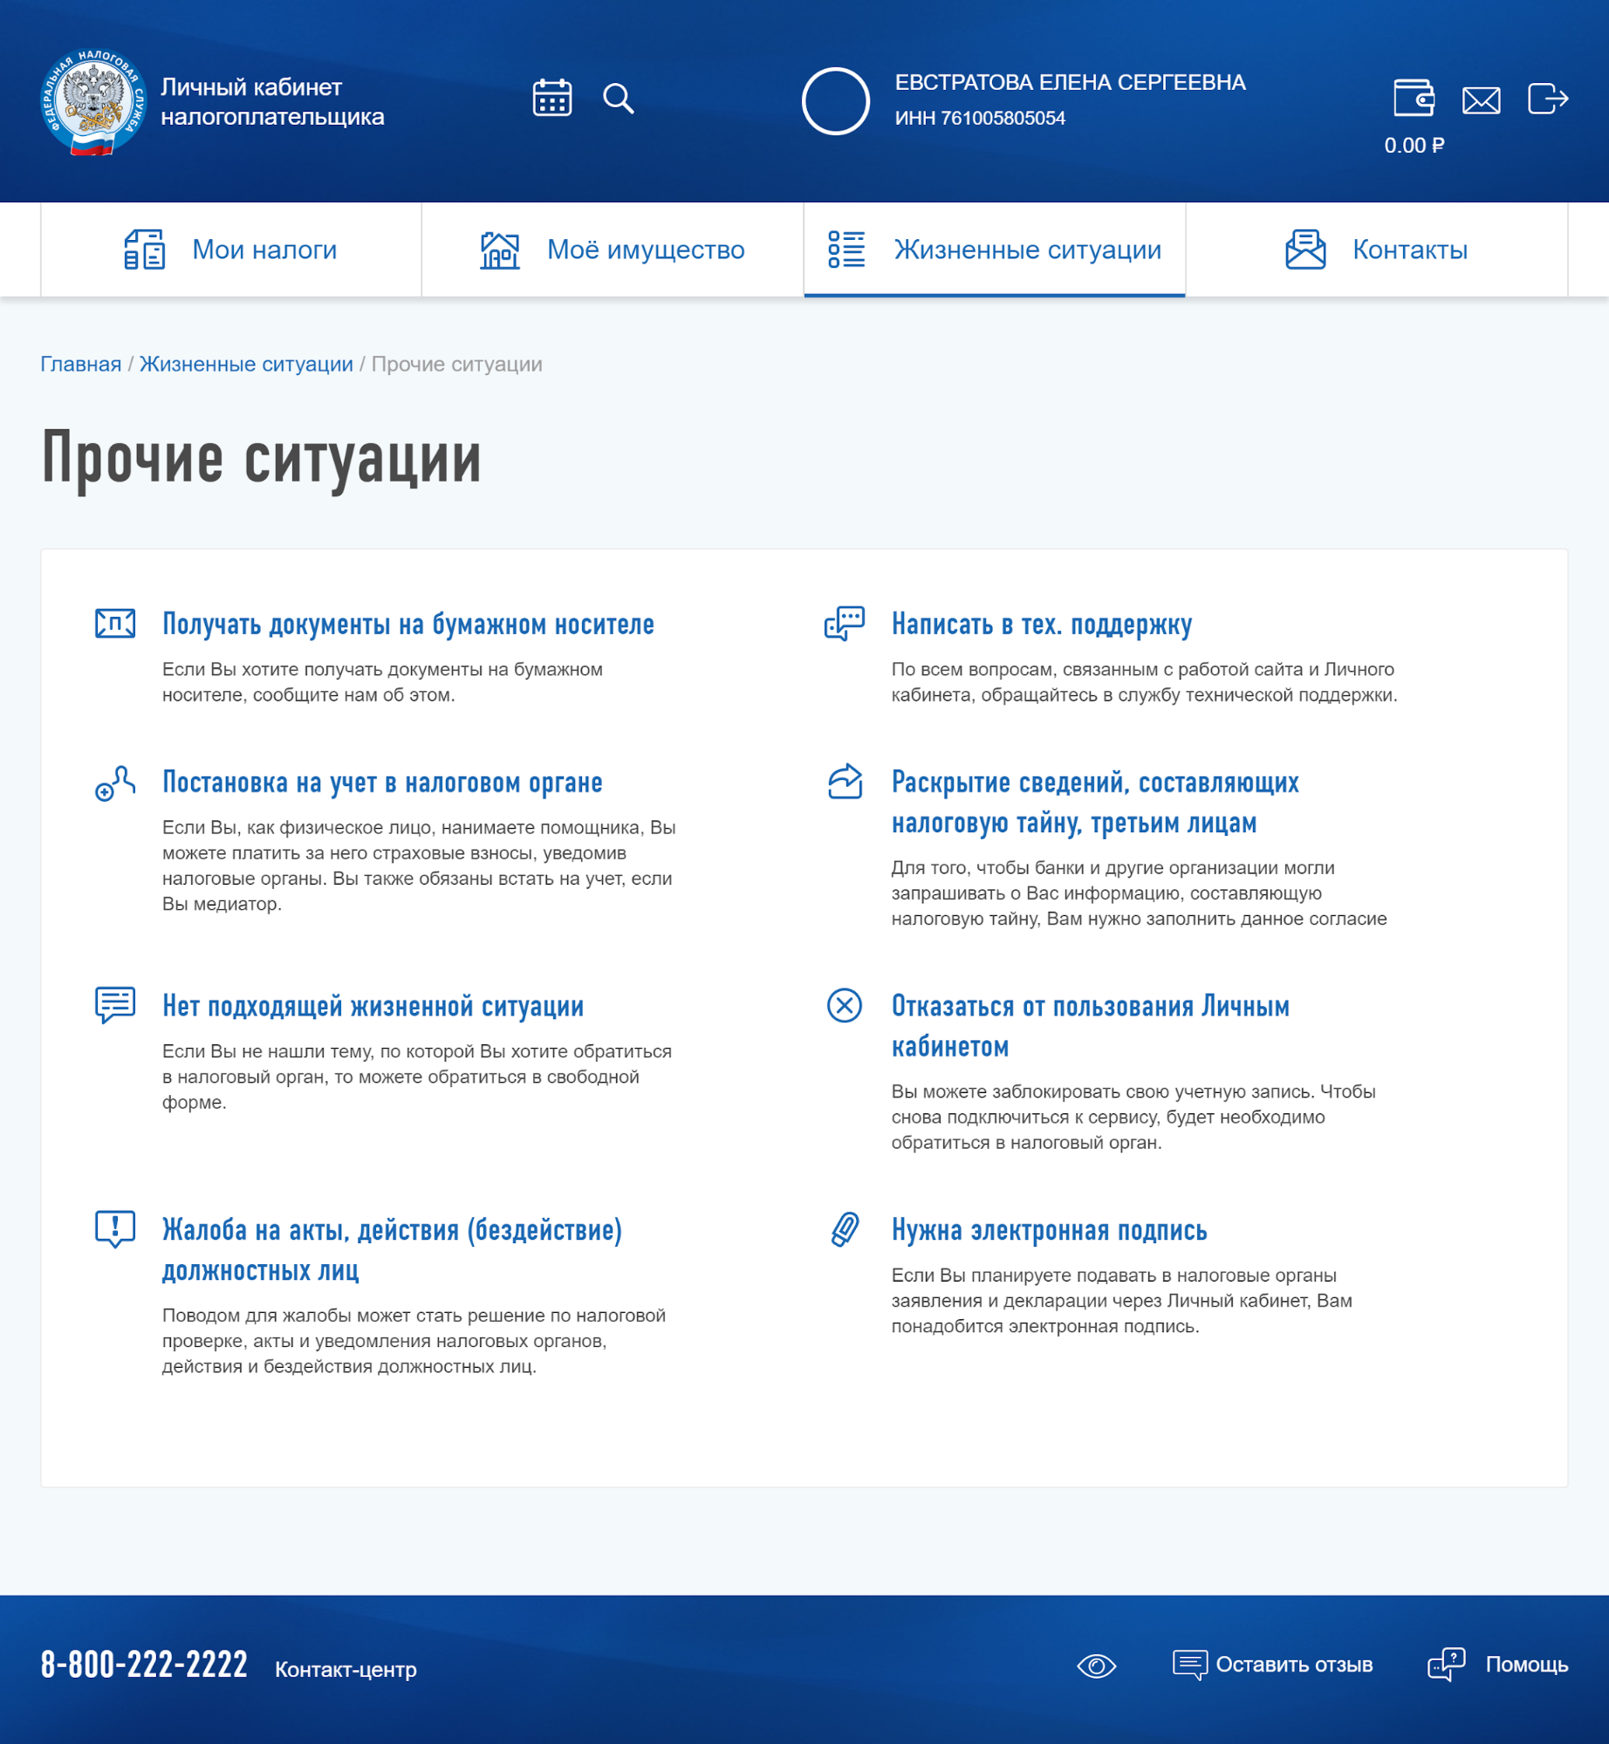Select the Контакты tab
The image size is (1609, 1744).
(x=1376, y=250)
